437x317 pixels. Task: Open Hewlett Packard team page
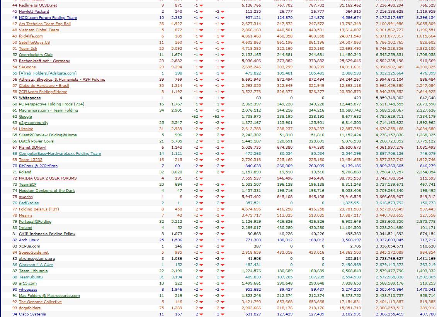(34, 12)
